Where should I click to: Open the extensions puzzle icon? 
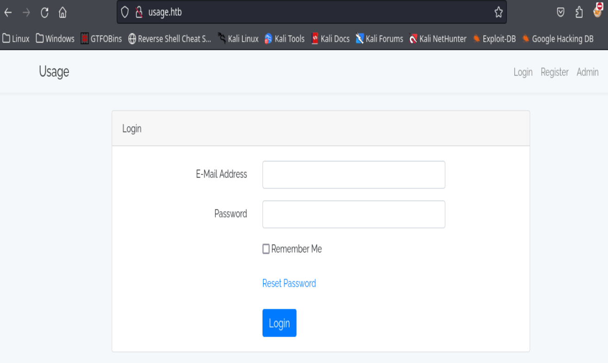point(579,12)
